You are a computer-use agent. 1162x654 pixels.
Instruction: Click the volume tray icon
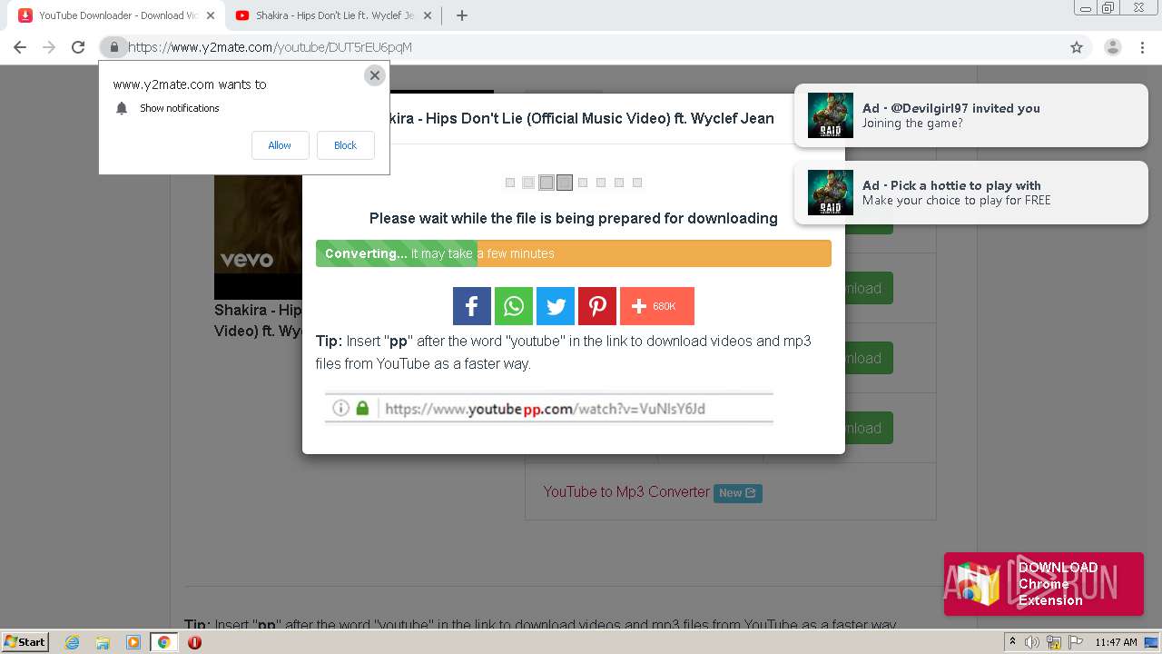tap(1033, 642)
